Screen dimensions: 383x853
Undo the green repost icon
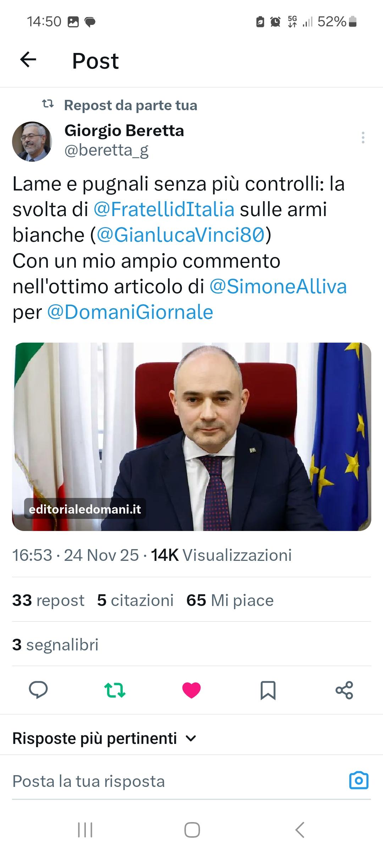(x=115, y=690)
